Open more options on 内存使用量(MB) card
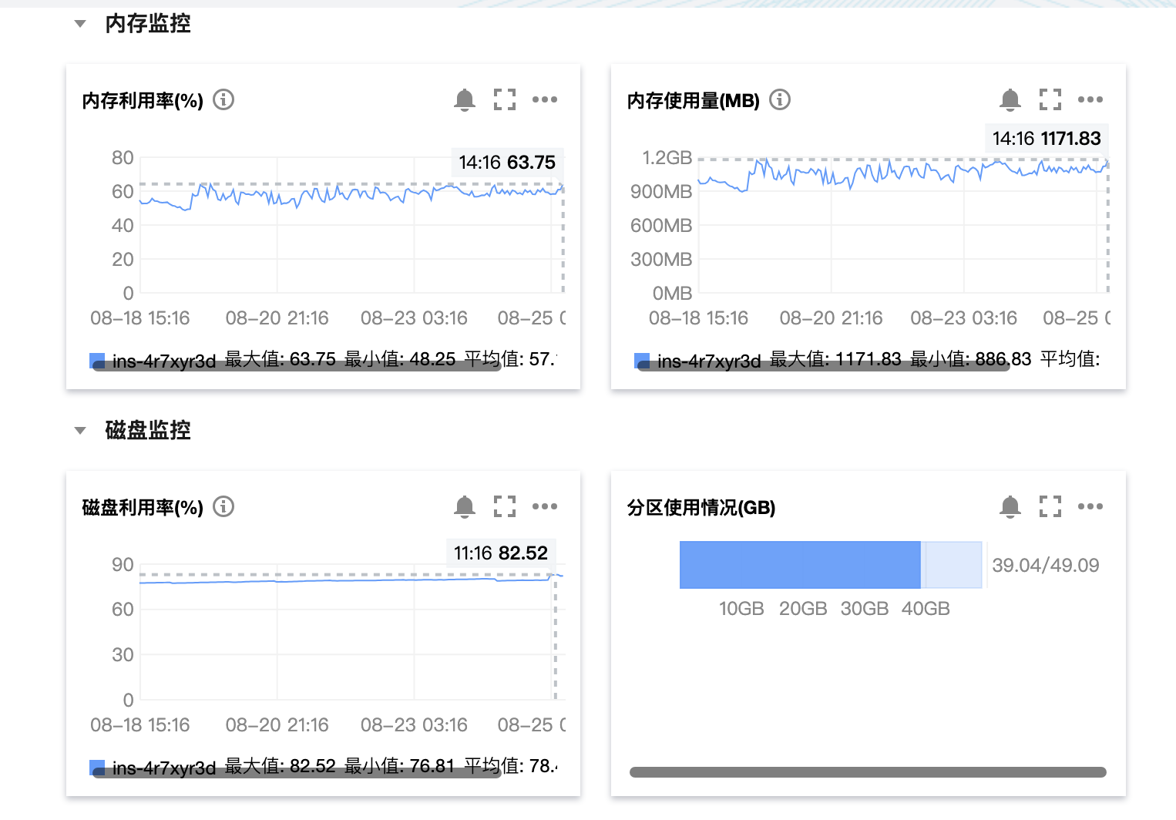The image size is (1176, 820). point(1090,99)
